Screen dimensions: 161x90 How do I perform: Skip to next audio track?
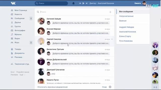(87, 3)
